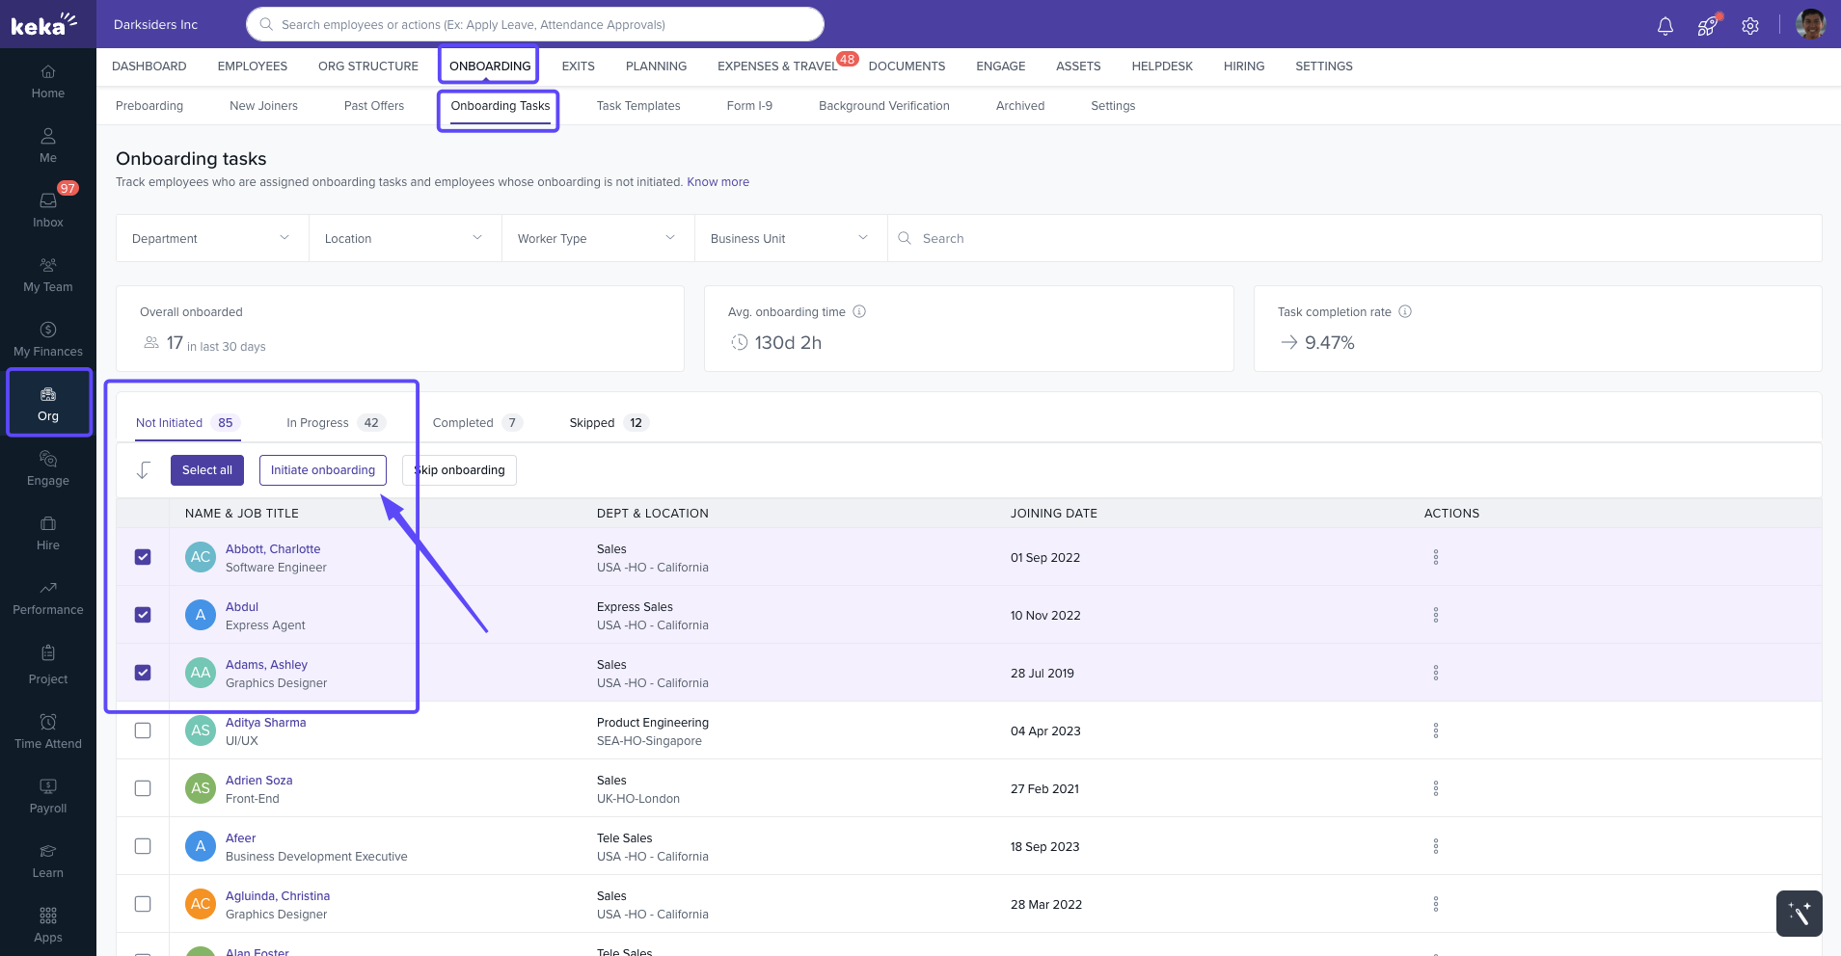Image resolution: width=1841 pixels, height=956 pixels.
Task: Open the Worker Type dropdown
Action: point(597,238)
